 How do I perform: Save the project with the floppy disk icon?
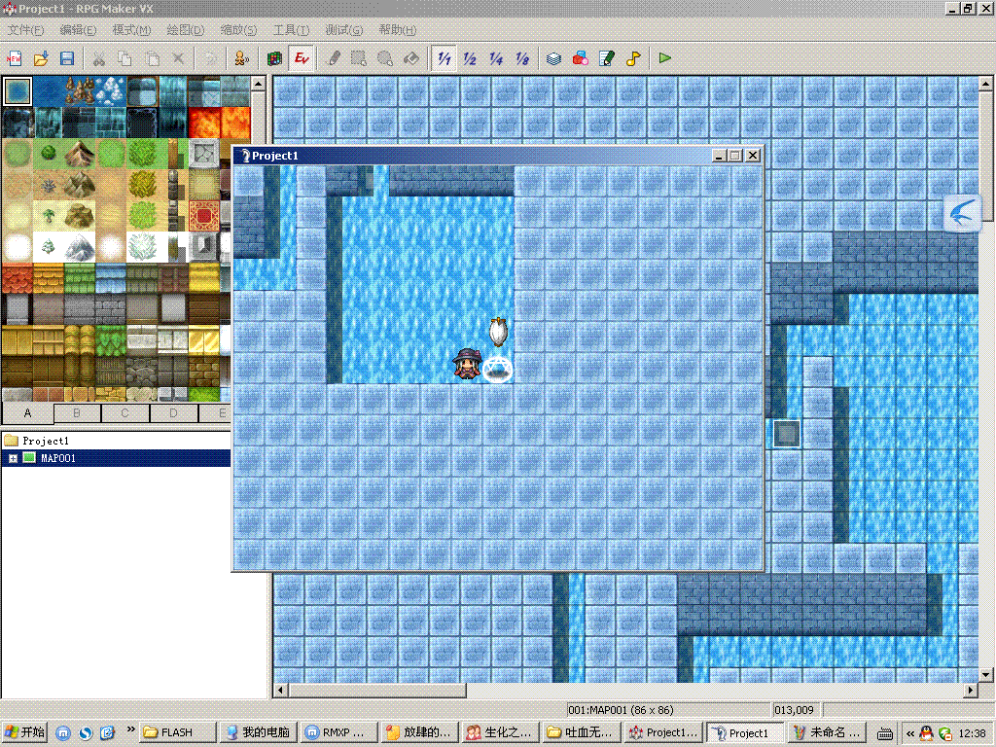pos(67,58)
